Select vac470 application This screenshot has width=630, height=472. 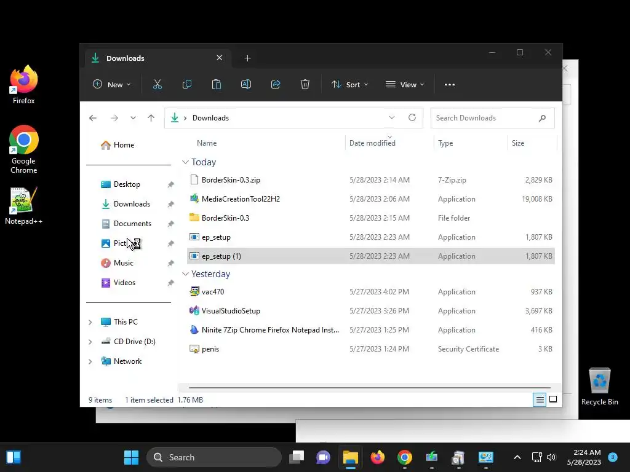pos(370,292)
